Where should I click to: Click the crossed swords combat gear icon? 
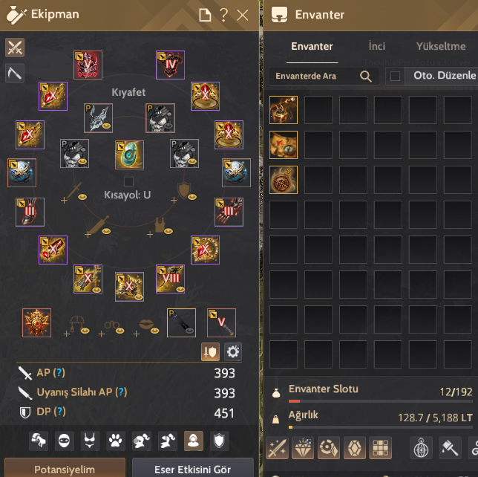[15, 48]
